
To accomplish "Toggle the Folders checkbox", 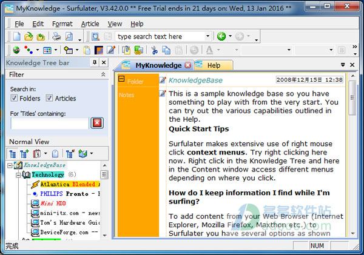I will point(14,98).
